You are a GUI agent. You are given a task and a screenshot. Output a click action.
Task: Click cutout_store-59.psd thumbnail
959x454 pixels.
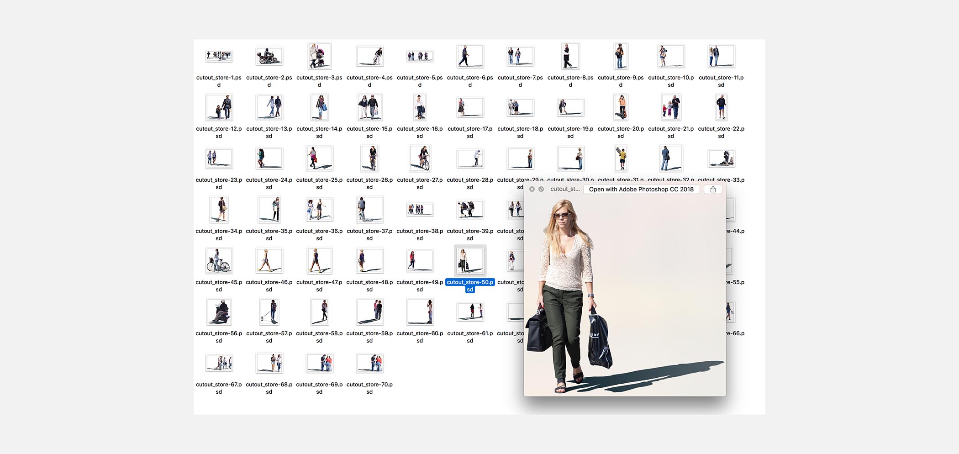(370, 312)
